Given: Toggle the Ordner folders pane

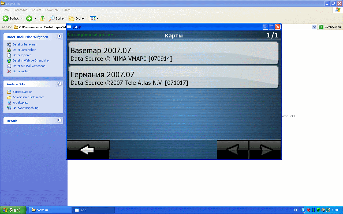Looking at the screenshot, I should tap(77, 18).
